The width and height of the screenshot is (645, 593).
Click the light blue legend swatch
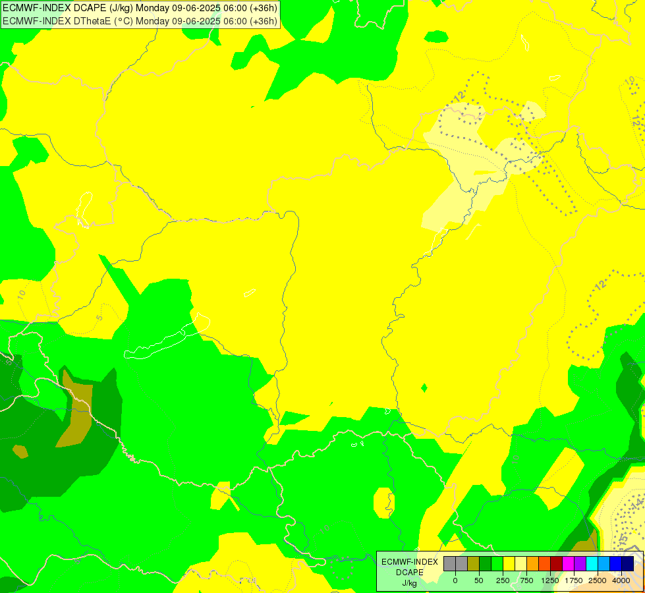[604, 564]
